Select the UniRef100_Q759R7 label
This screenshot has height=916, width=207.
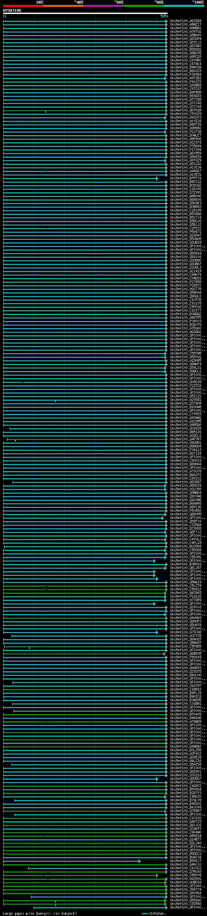(186, 811)
